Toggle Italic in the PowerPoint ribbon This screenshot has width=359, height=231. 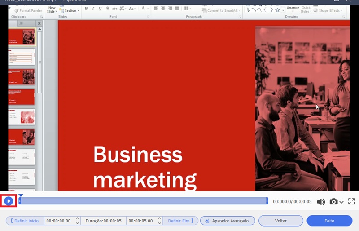coord(93,9)
